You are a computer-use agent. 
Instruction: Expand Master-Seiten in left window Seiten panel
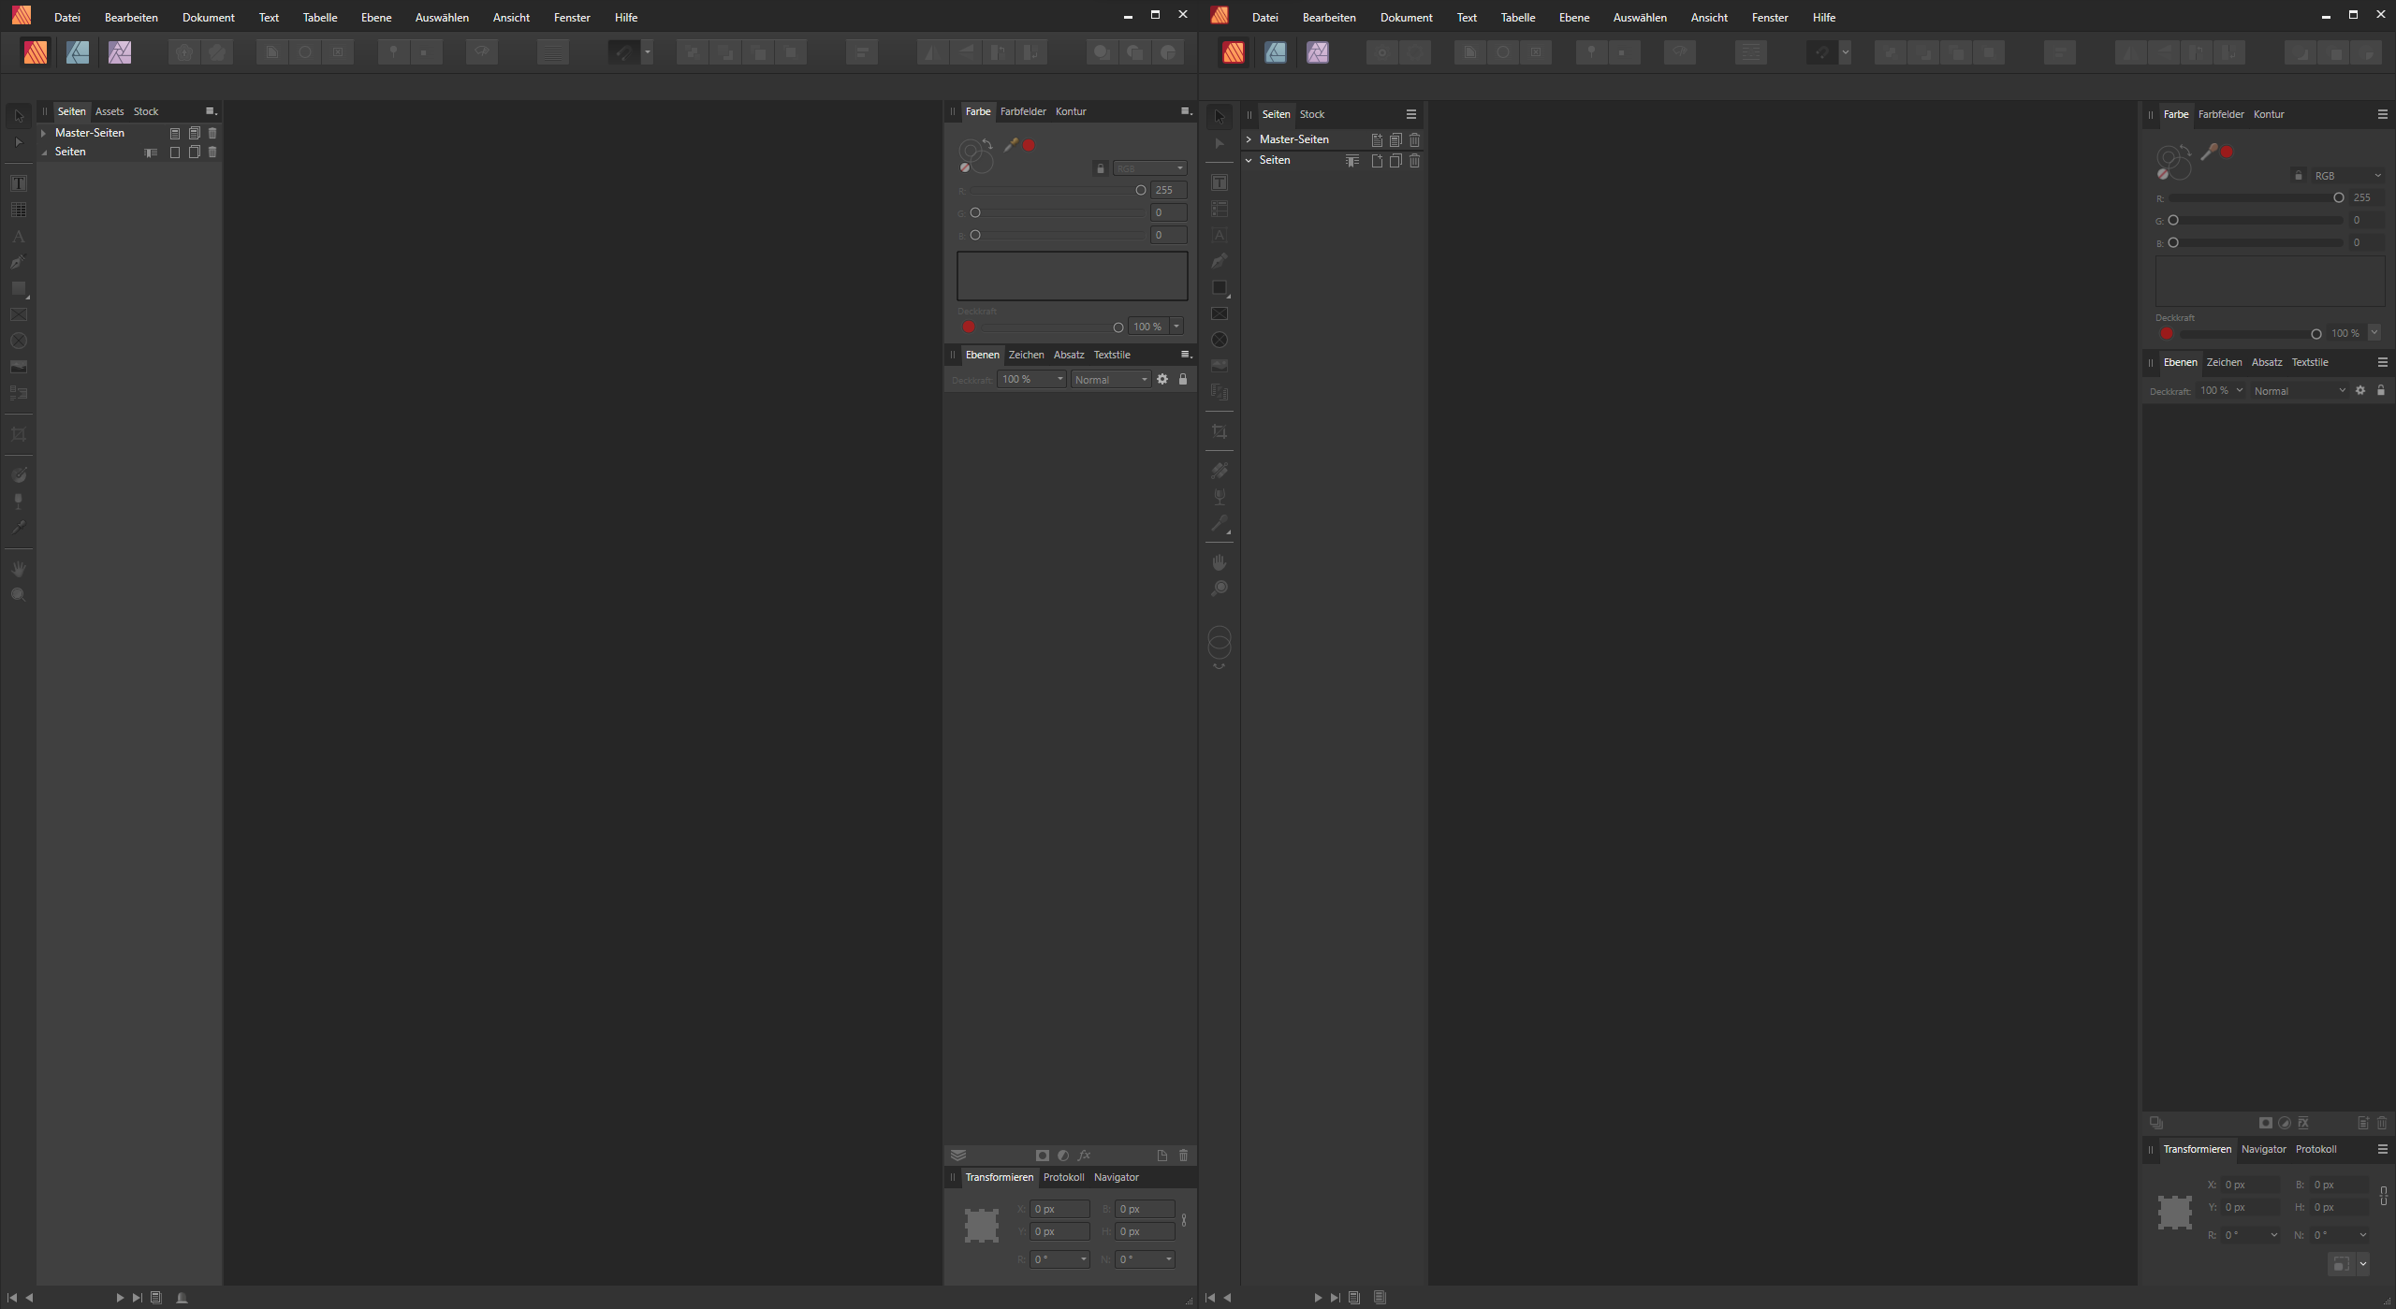43,133
